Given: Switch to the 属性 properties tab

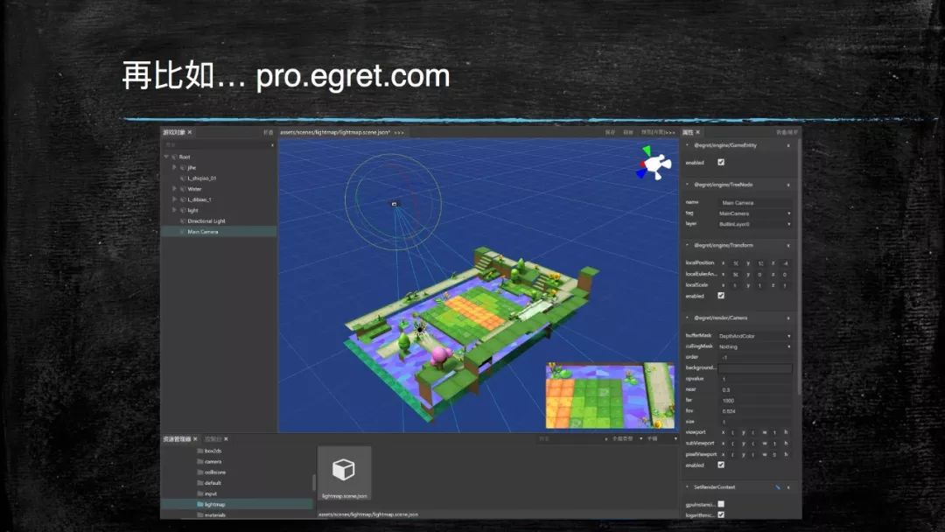Looking at the screenshot, I should pyautogui.click(x=688, y=132).
